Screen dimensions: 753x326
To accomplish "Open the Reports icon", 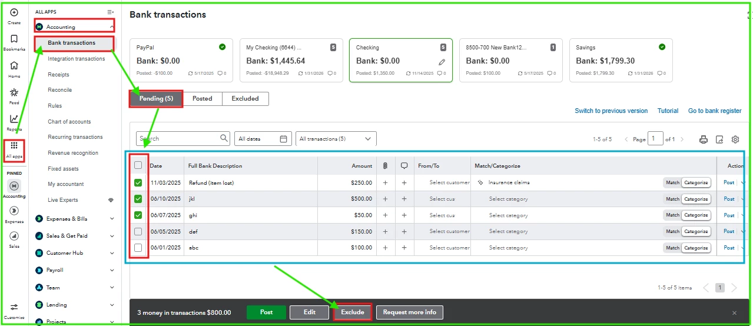I will (14, 119).
